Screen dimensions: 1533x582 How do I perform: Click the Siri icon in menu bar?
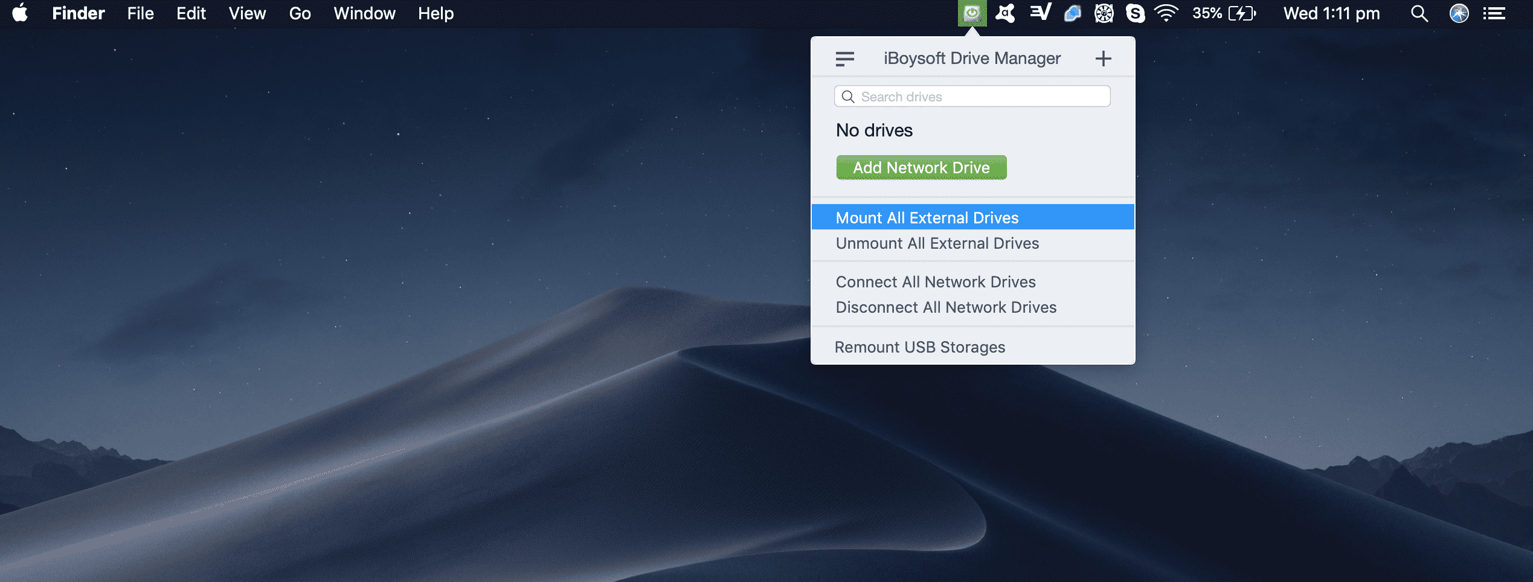click(x=1459, y=13)
